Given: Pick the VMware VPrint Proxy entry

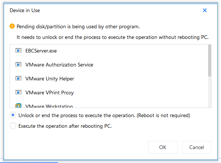Looking at the screenshot, I should 109,93.
